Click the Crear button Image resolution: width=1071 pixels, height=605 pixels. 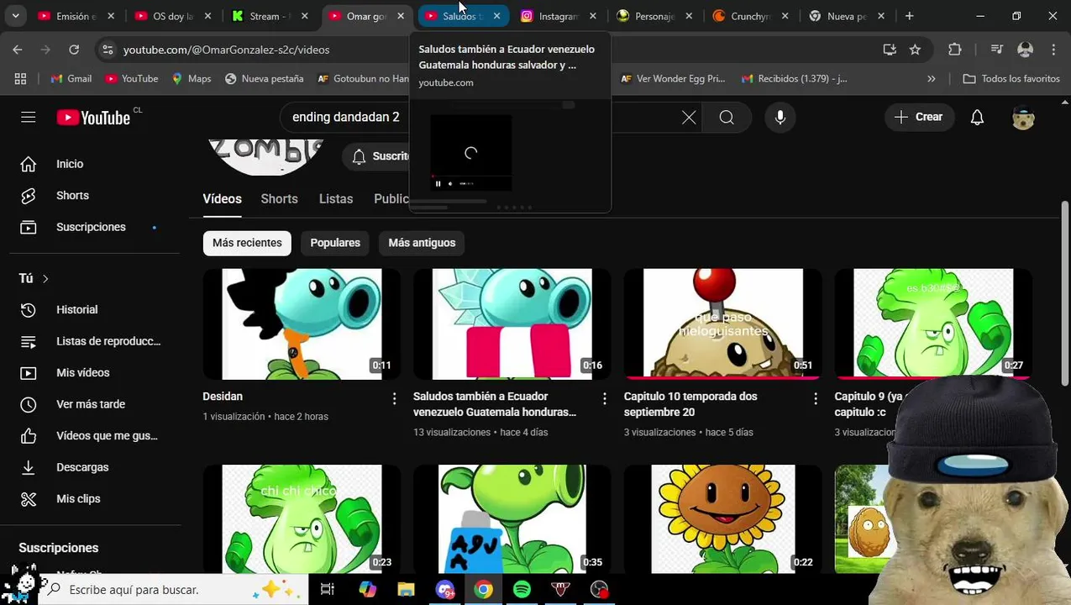coord(919,118)
